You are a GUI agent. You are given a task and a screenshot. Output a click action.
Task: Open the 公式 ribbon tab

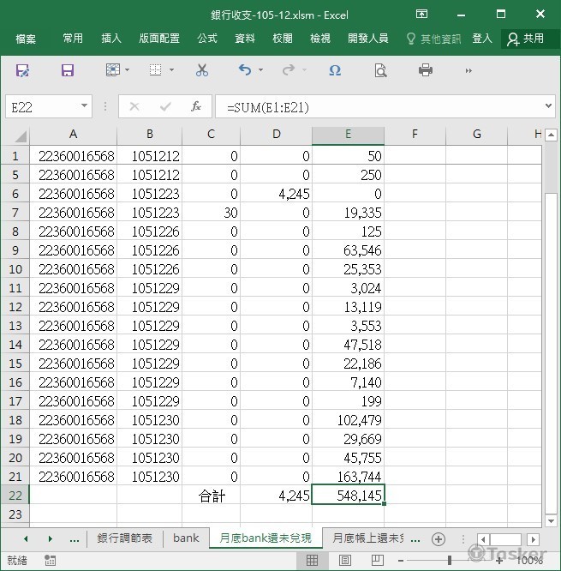pyautogui.click(x=207, y=39)
